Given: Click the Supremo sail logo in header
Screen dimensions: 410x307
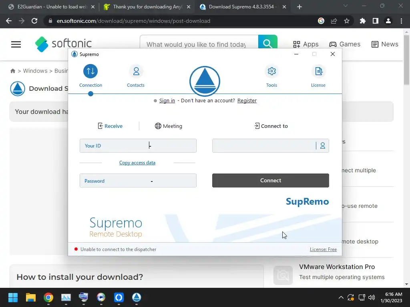Looking at the screenshot, I should click(205, 81).
